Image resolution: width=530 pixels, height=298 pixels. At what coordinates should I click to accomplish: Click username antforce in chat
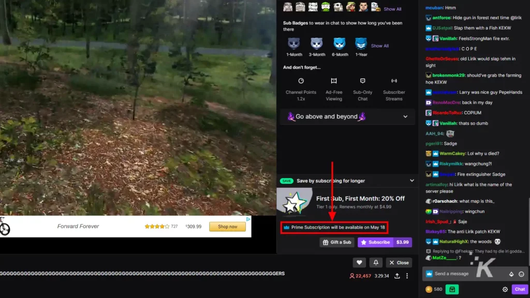coord(441,18)
